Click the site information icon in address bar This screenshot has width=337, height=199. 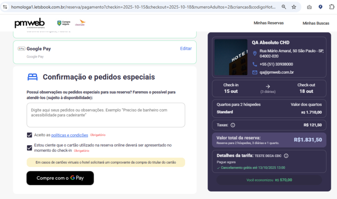point(5,7)
